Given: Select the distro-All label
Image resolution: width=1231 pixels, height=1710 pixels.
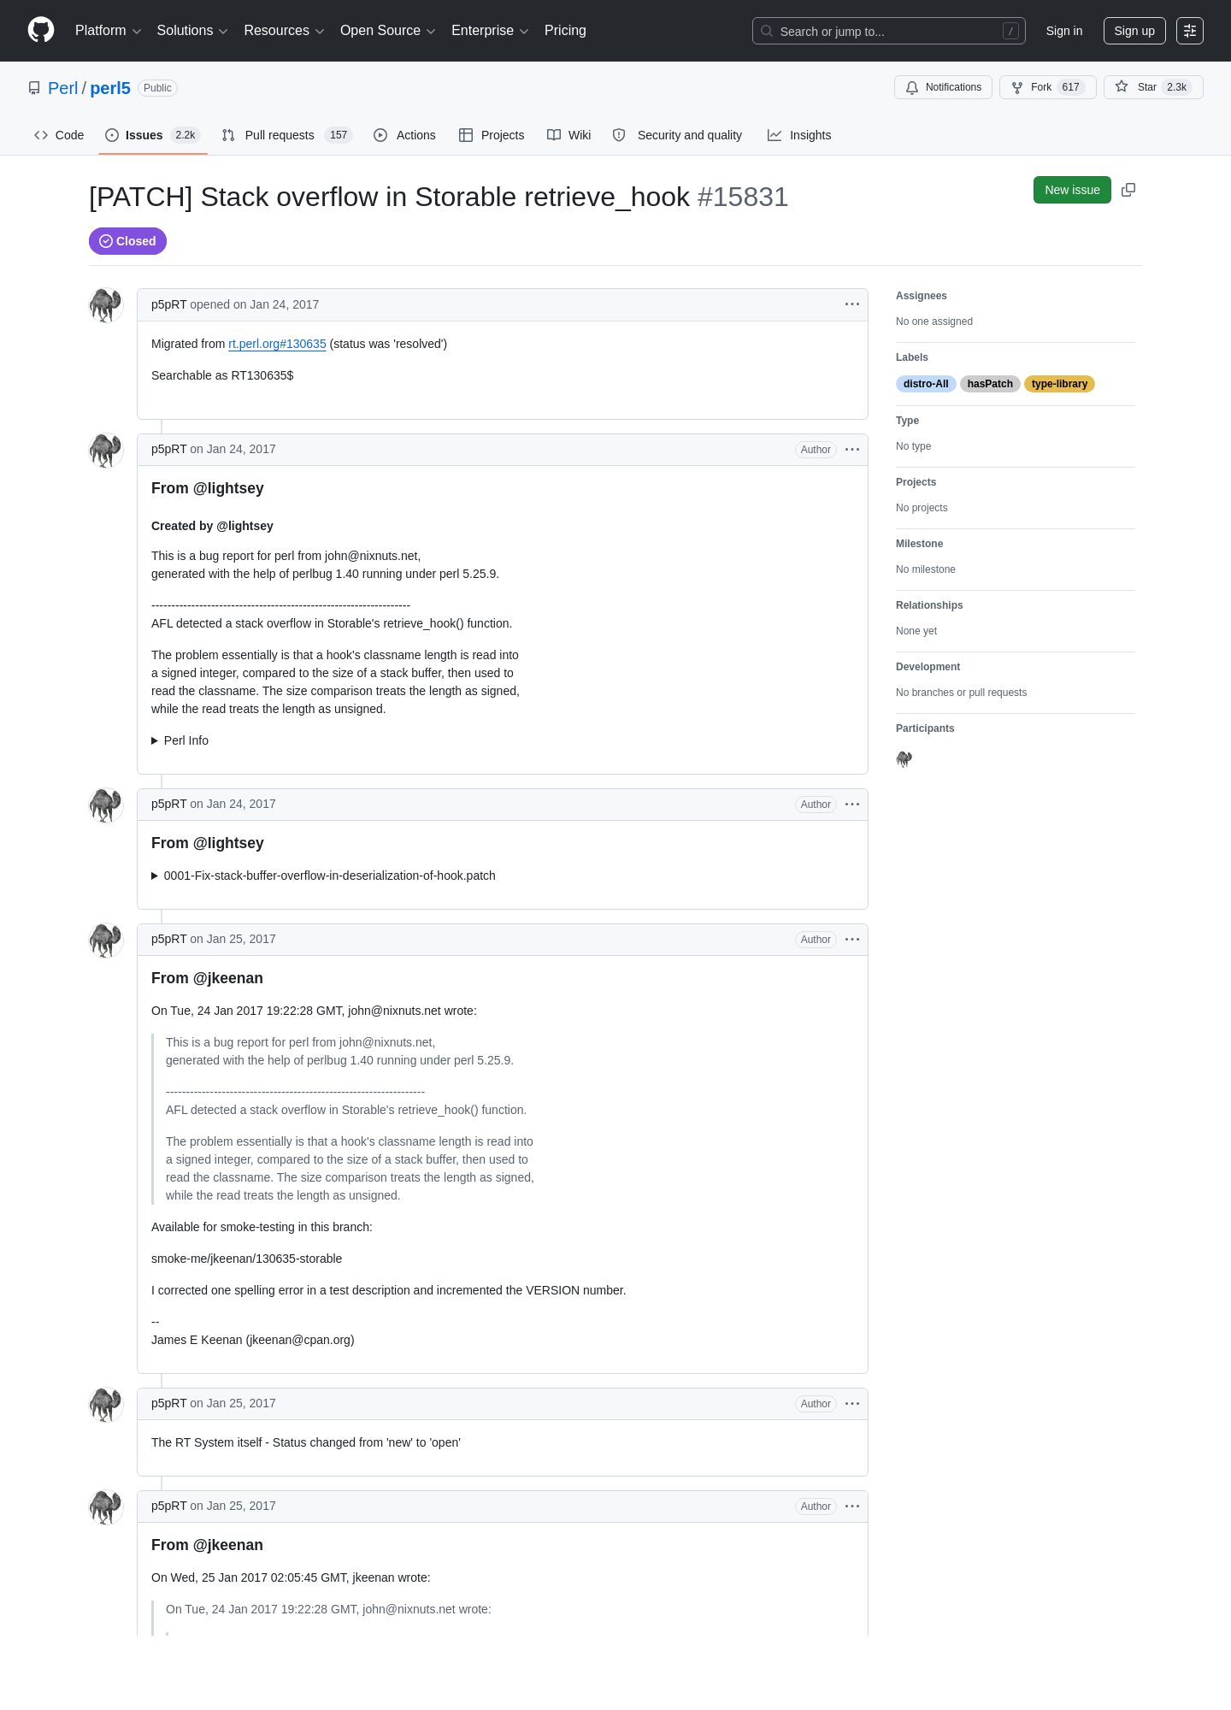Looking at the screenshot, I should (x=926, y=384).
